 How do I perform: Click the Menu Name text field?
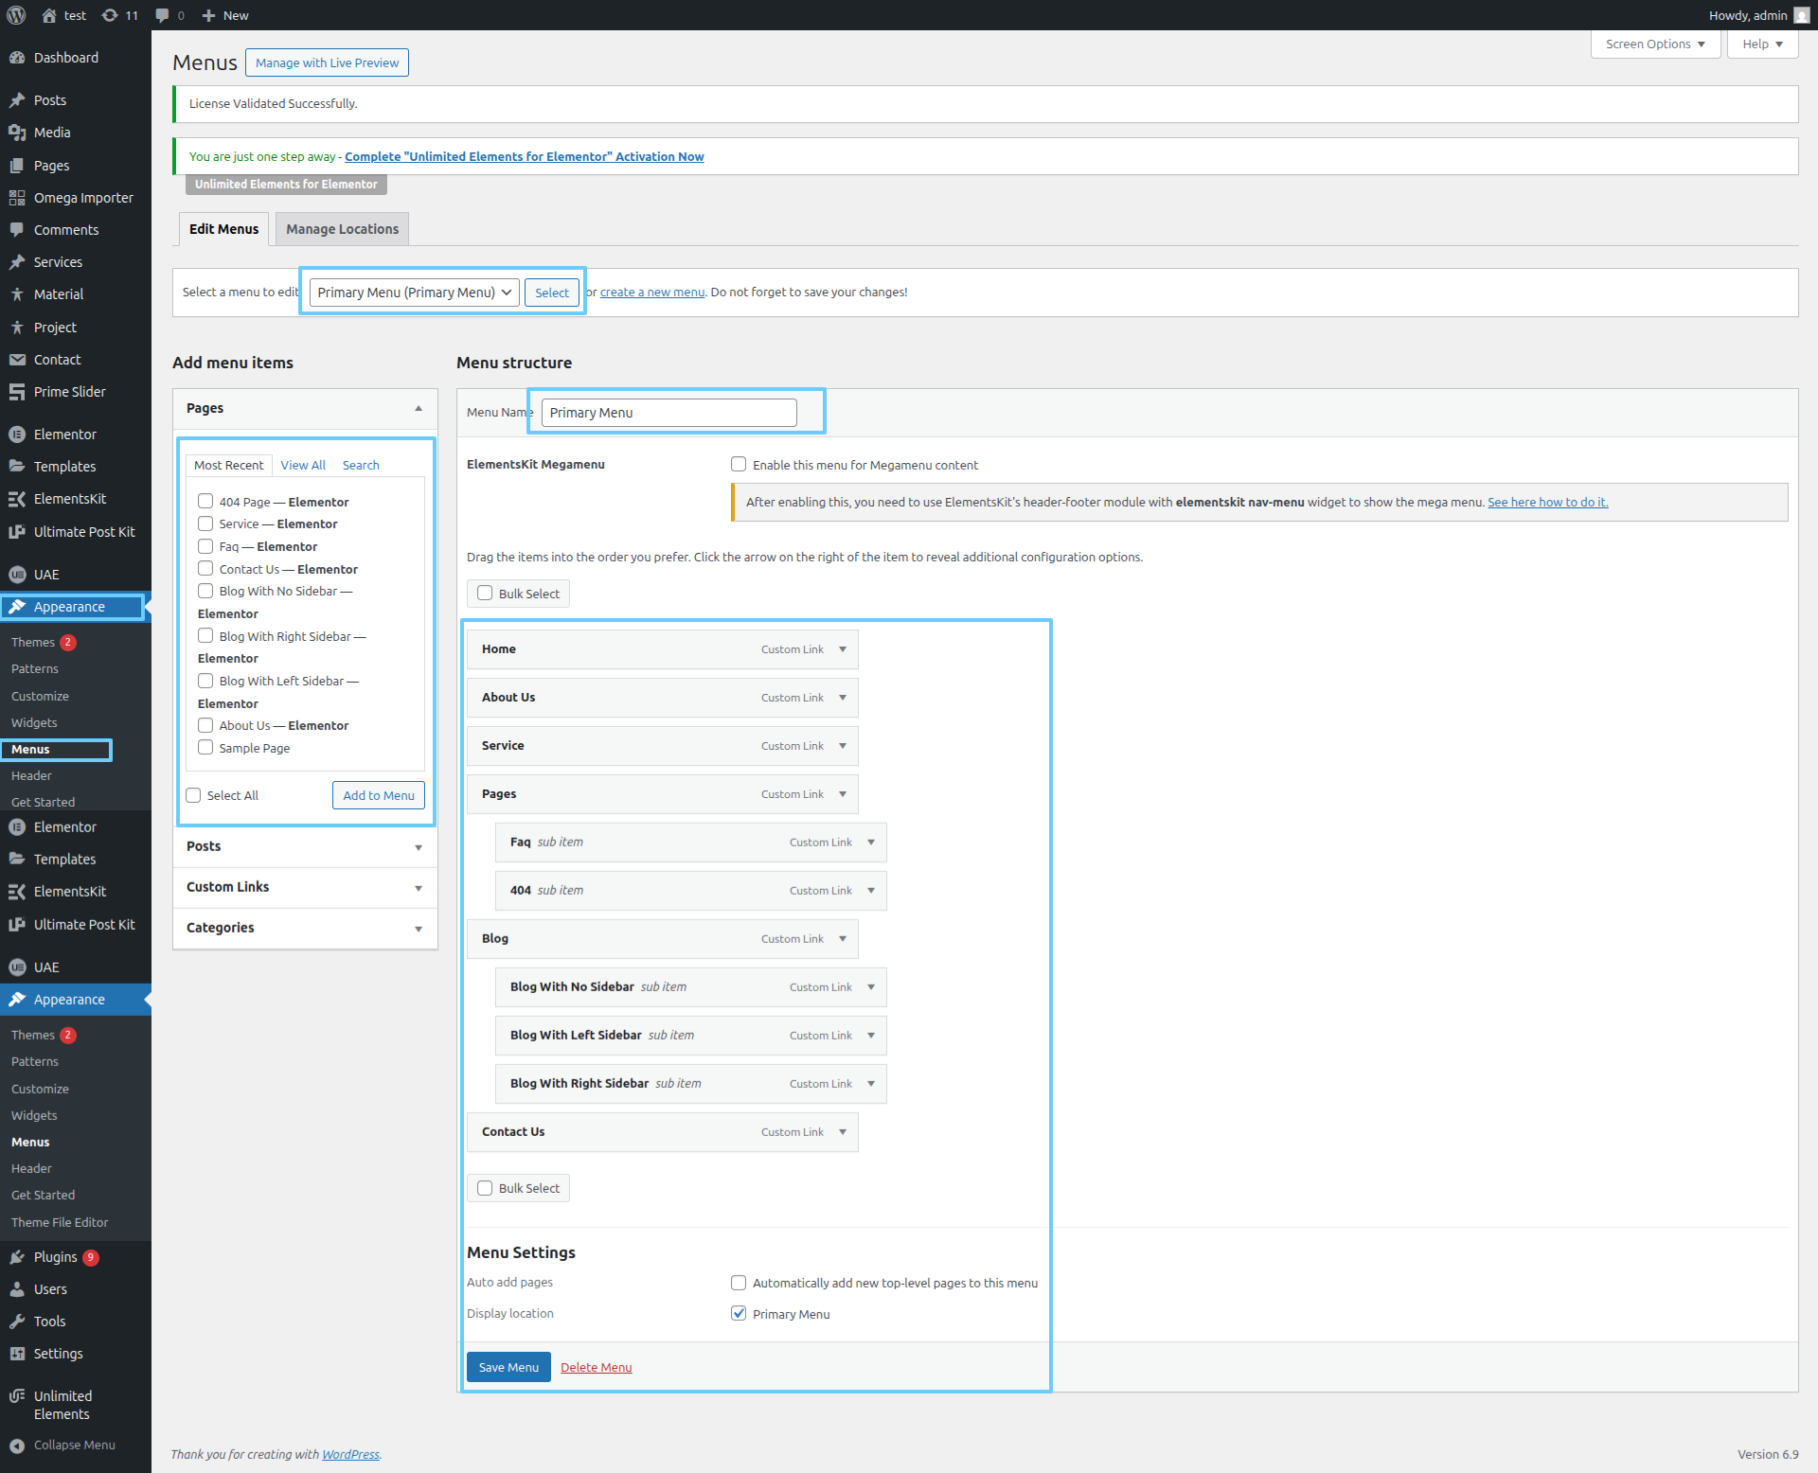point(668,413)
